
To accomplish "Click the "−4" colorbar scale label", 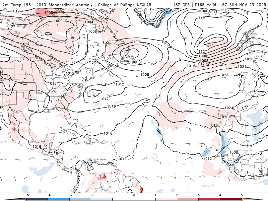I will click(x=48, y=195).
